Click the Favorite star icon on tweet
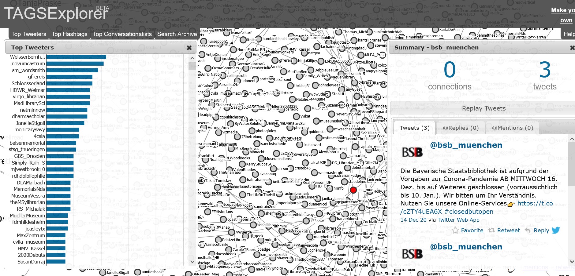This screenshot has height=276, width=575. [455, 231]
